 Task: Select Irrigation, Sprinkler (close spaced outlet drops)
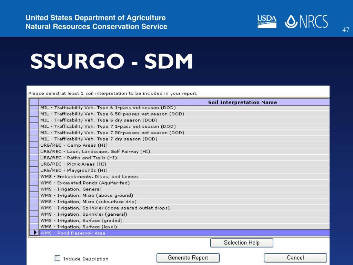184,208
